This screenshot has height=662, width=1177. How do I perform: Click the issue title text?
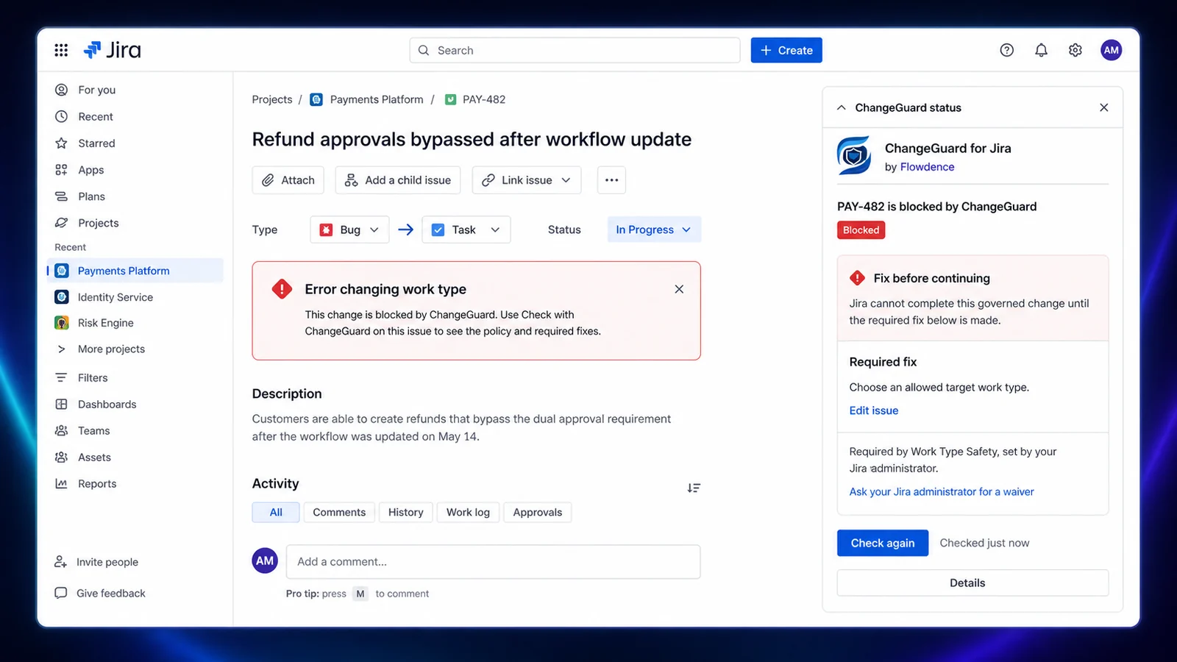472,139
